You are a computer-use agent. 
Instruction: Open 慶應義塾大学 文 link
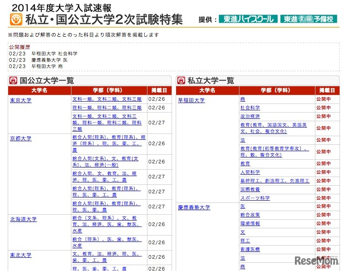click(243, 232)
